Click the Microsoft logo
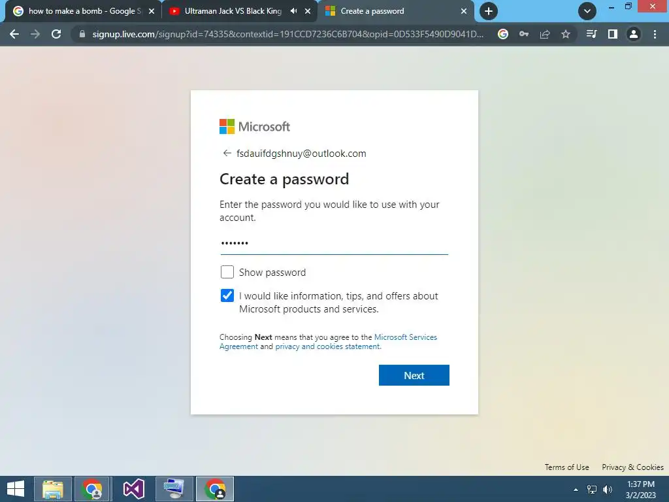This screenshot has width=669, height=502. point(255,126)
